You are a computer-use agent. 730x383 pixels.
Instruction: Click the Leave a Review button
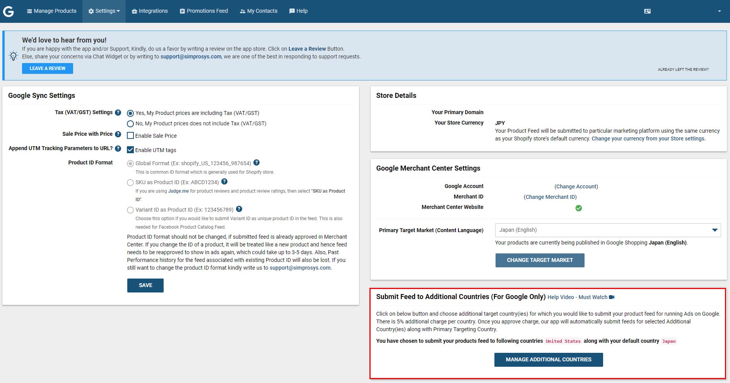click(x=48, y=68)
